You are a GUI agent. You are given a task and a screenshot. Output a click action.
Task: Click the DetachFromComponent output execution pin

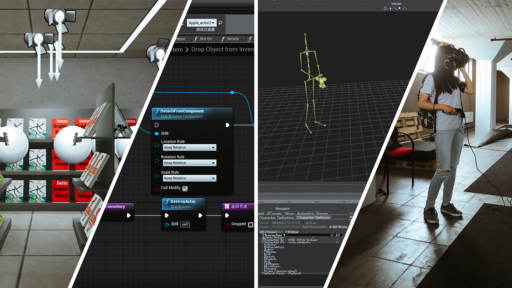pyautogui.click(x=228, y=125)
